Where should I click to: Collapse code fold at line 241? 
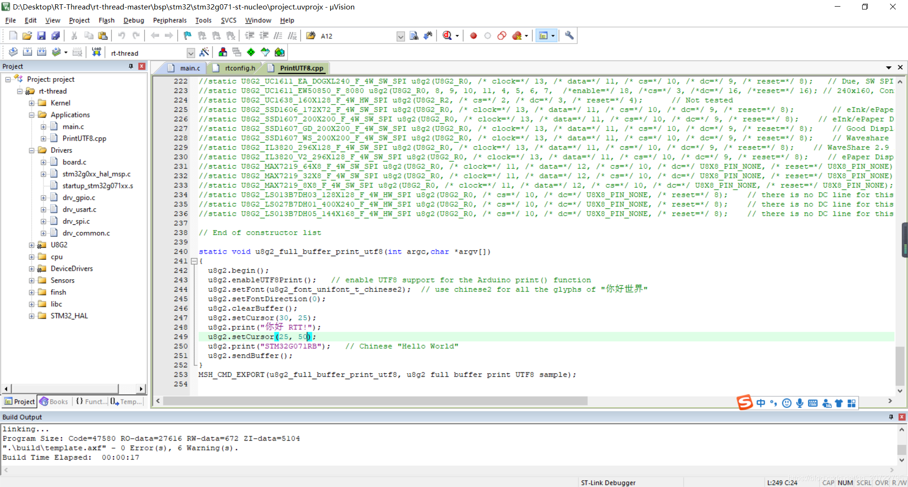click(194, 261)
